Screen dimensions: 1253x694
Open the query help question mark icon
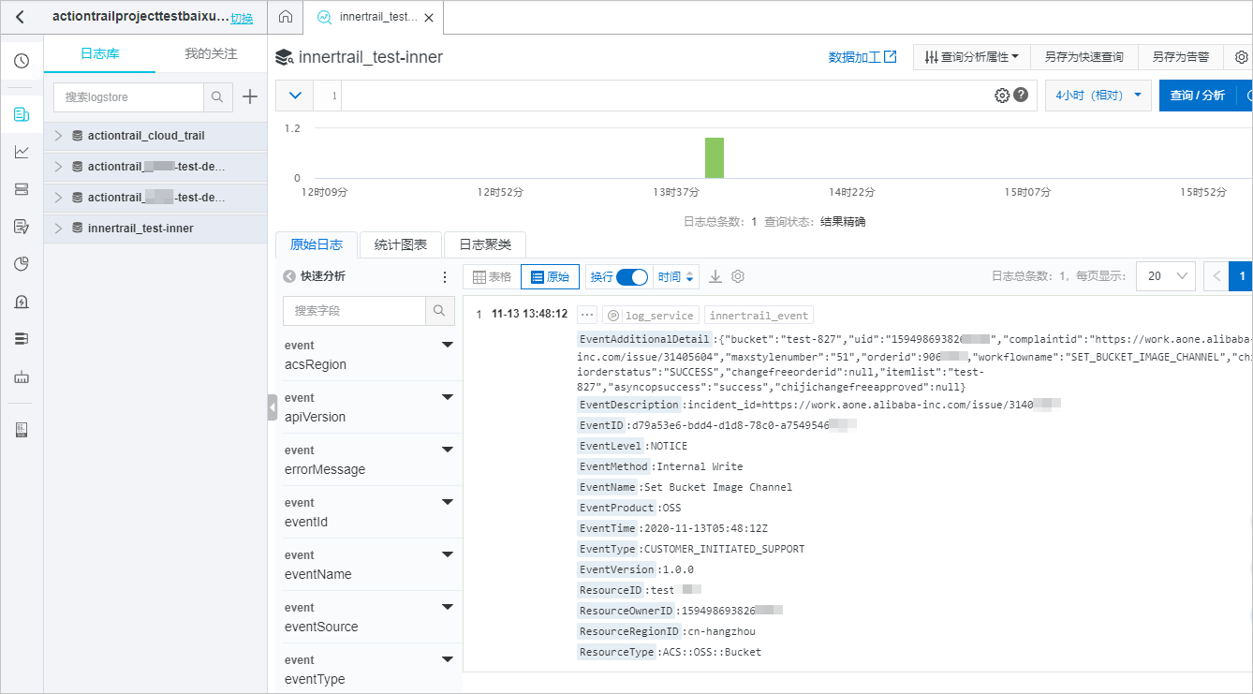pos(1021,95)
